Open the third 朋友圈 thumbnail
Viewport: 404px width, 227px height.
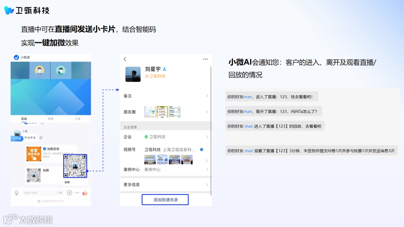175,112
